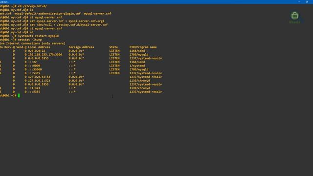Click the 'State' column header
313x176 pixels.
(113, 47)
